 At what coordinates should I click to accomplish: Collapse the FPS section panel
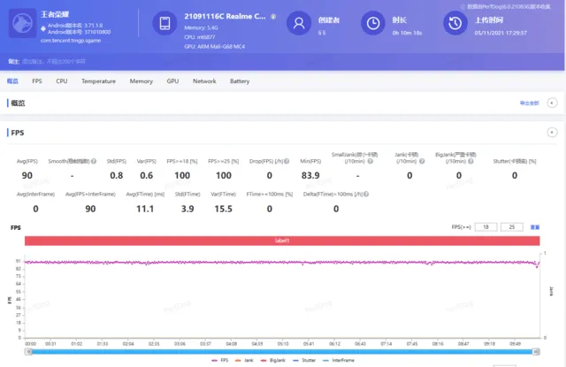(x=555, y=133)
